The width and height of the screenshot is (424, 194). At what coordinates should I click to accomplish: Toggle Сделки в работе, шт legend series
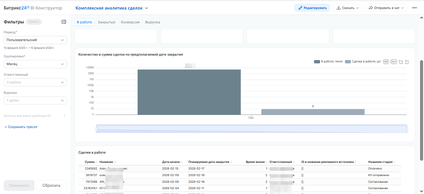(x=363, y=62)
